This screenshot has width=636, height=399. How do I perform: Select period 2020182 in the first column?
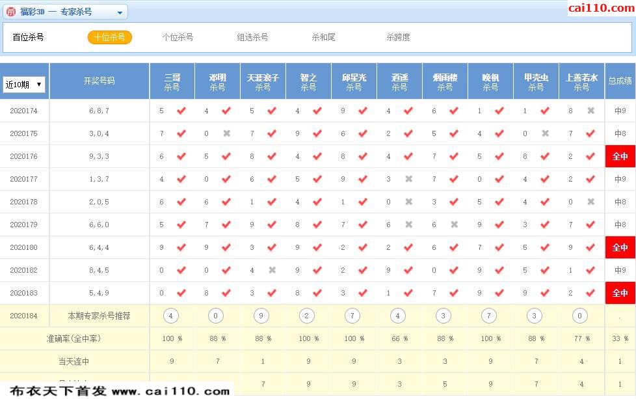(x=23, y=270)
